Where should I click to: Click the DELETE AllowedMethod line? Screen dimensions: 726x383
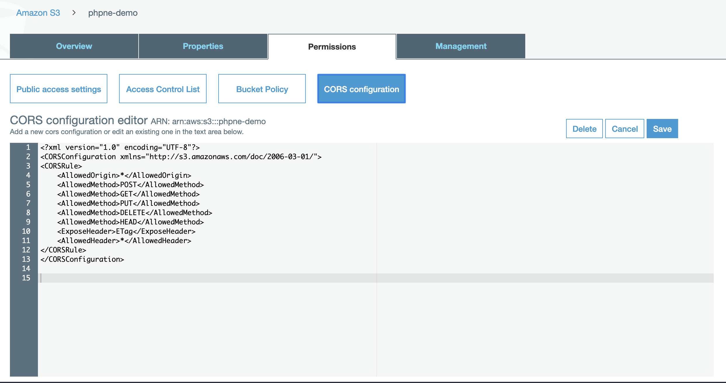135,212
